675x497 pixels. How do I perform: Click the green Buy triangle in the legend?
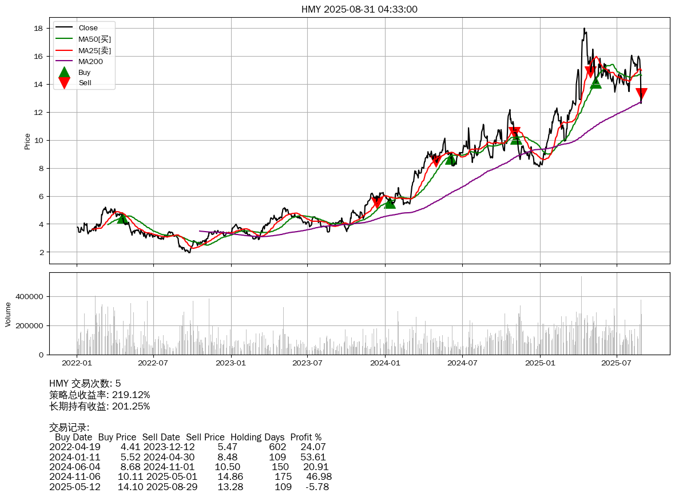tap(65, 73)
